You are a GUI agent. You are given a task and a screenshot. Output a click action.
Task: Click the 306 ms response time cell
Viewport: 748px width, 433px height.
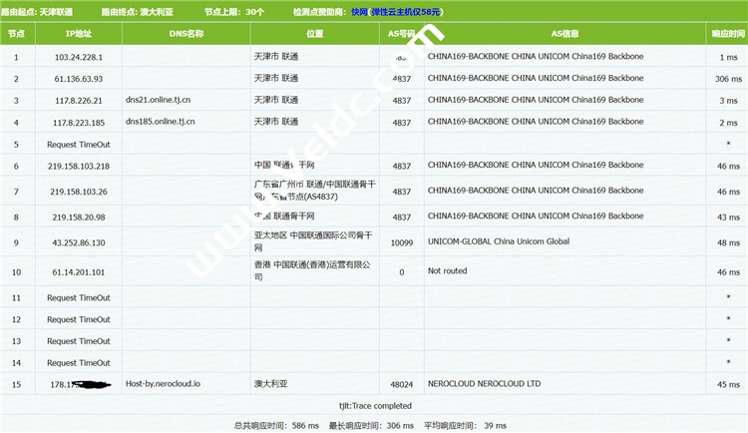click(728, 79)
